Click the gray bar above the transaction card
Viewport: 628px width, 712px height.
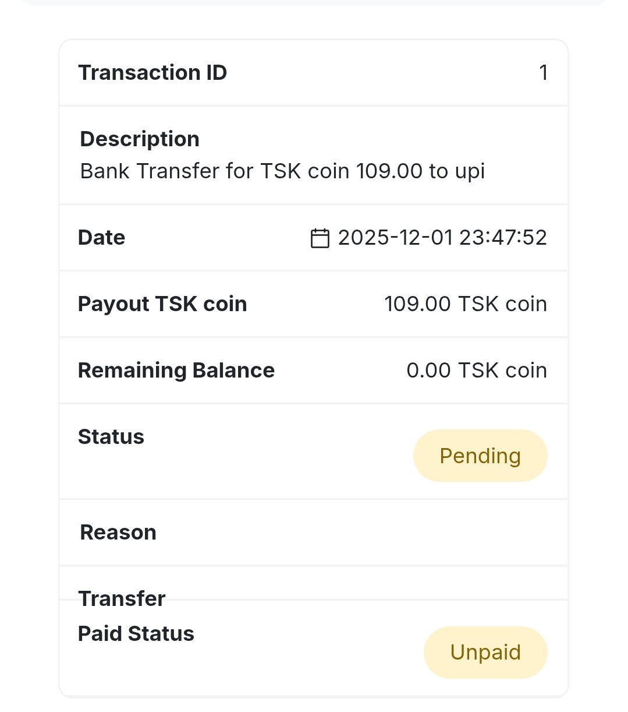click(x=314, y=2)
